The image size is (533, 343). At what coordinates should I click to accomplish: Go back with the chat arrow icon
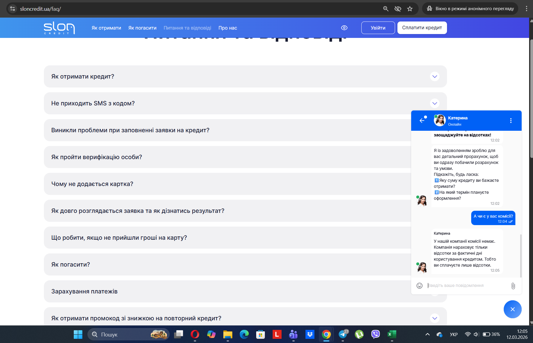click(x=422, y=120)
